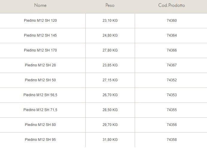
Task: Click the Cod.Prodotto column header
Action: point(171,5)
